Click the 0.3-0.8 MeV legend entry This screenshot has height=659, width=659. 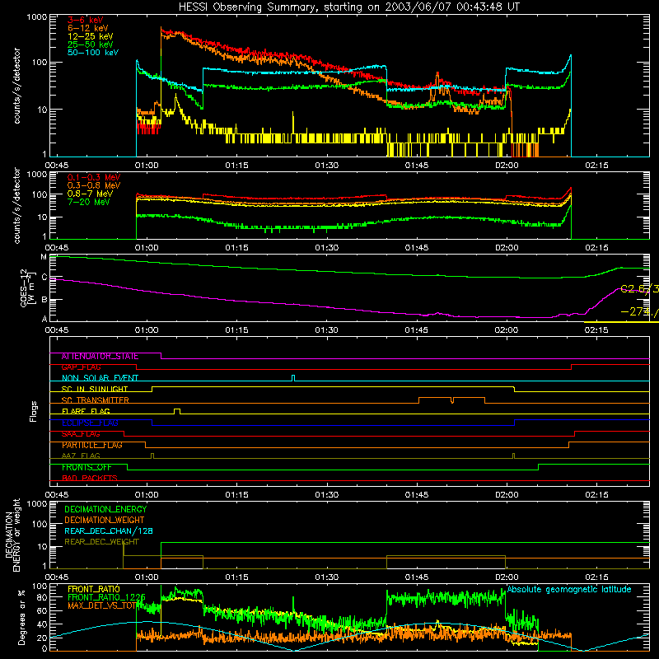click(94, 185)
